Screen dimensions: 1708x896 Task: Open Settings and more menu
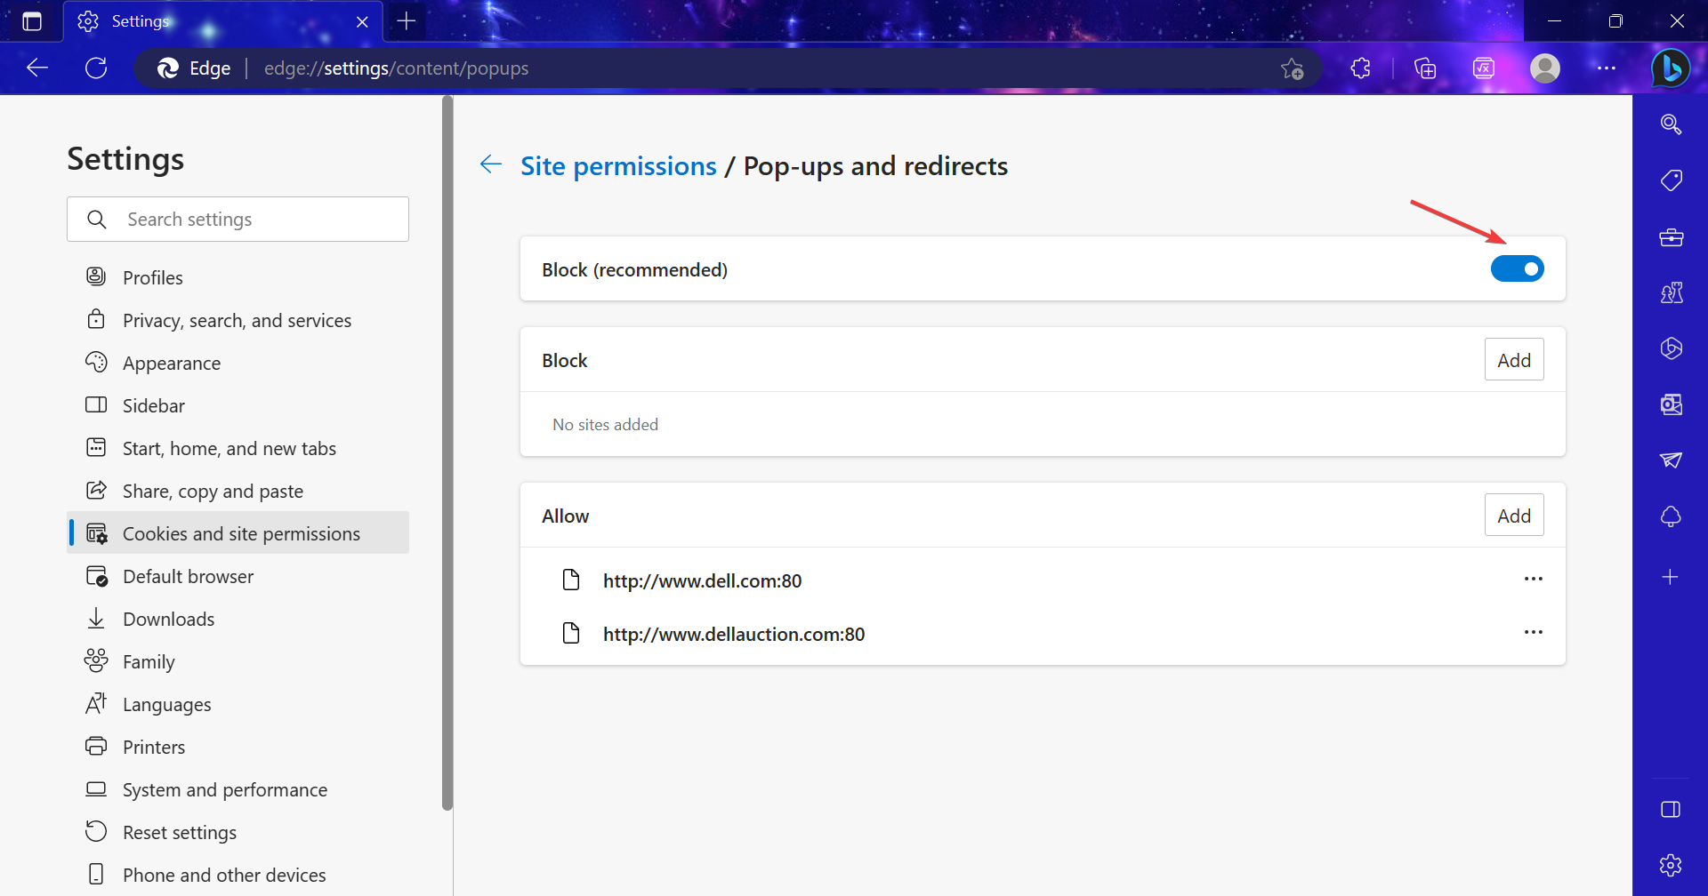tap(1607, 68)
